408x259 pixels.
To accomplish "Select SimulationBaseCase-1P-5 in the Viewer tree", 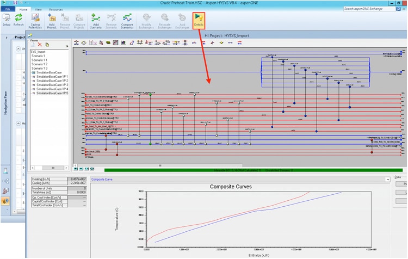I will click(52, 93).
